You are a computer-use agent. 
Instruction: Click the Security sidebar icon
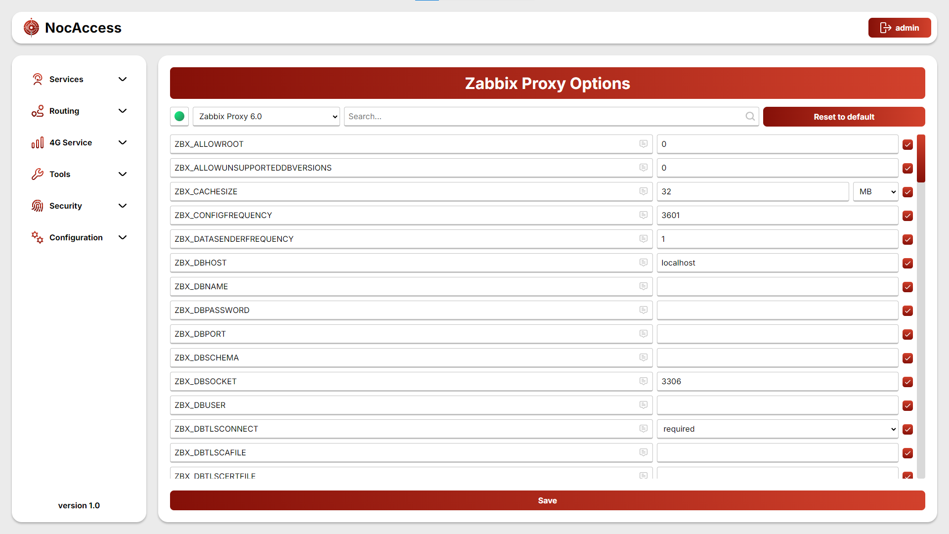(37, 205)
